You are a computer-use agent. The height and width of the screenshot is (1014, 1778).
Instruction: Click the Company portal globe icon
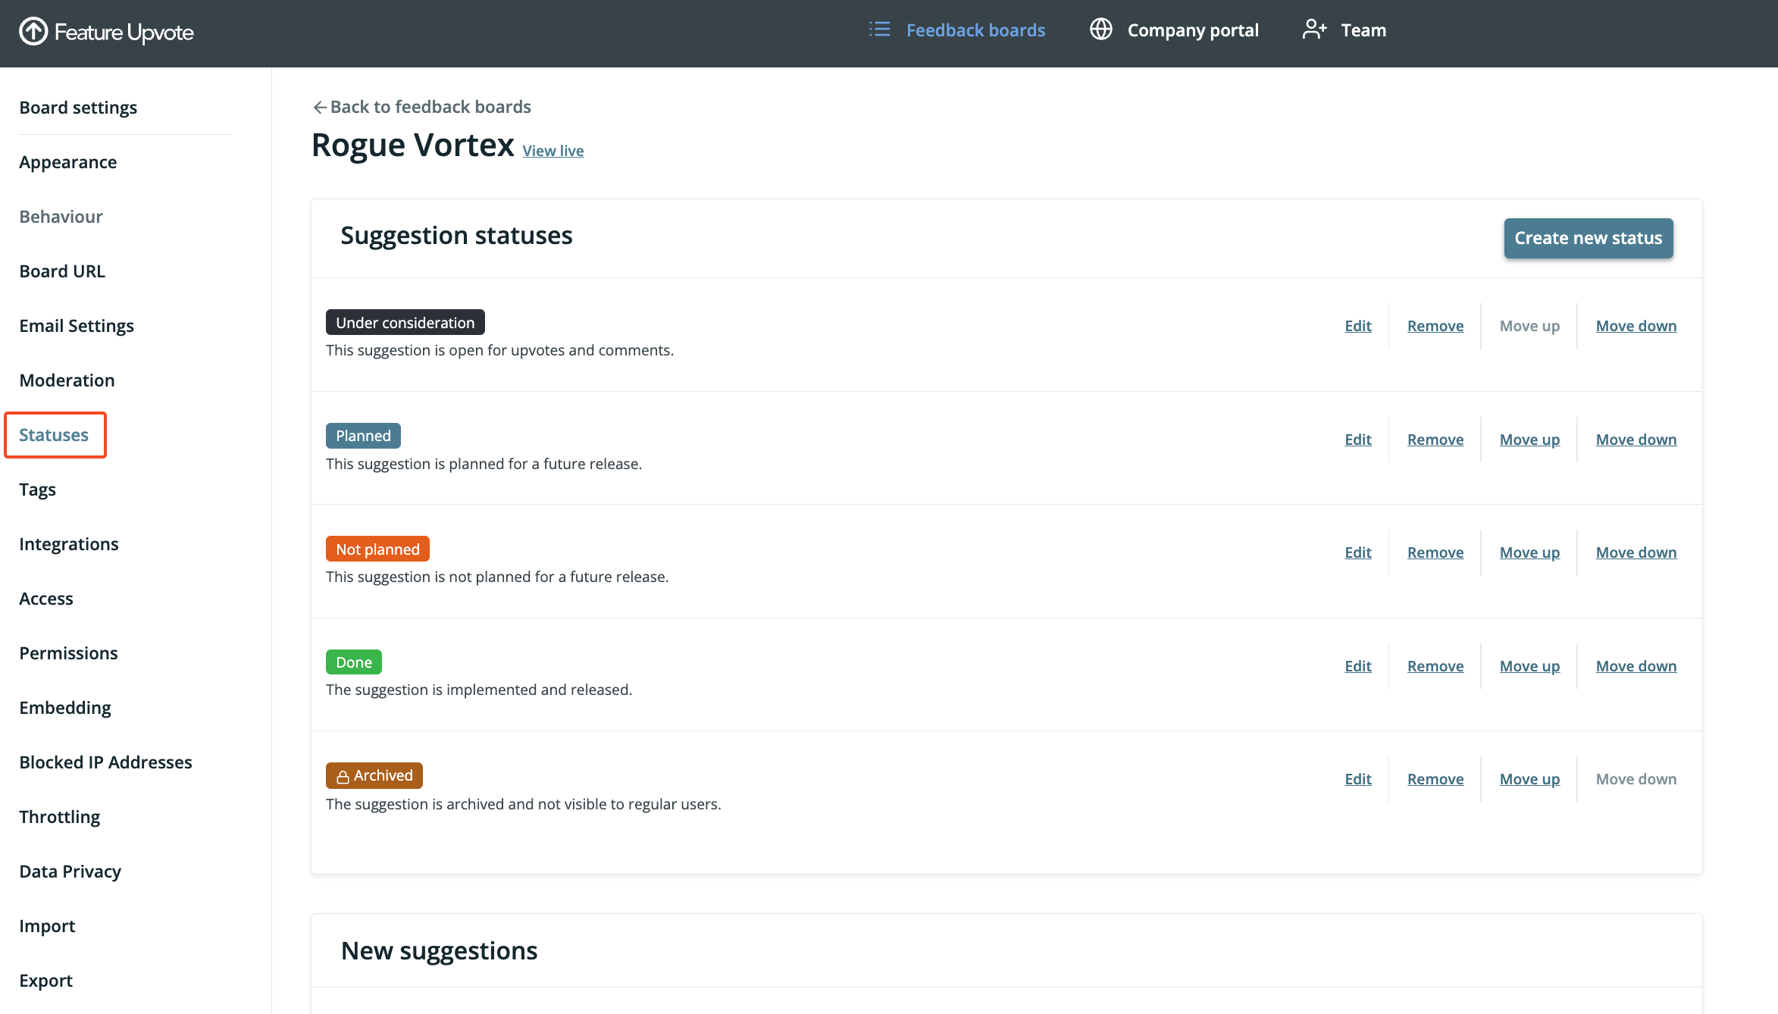pos(1100,30)
